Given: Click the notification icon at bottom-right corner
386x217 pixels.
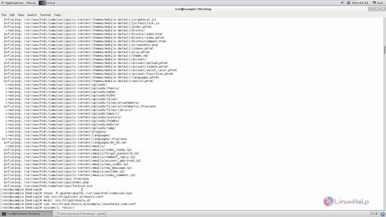Looking at the screenshot, I should pyautogui.click(x=383, y=214).
